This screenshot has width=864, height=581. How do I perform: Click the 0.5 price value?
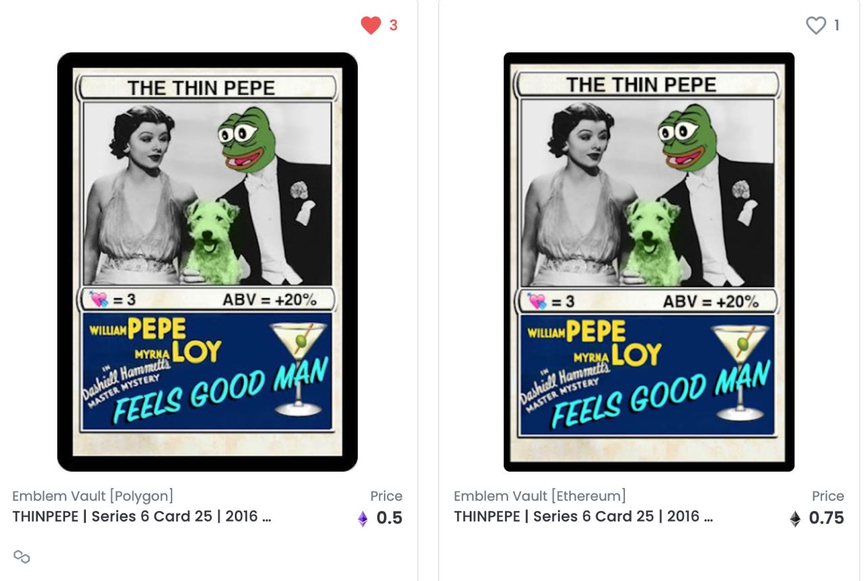[389, 518]
